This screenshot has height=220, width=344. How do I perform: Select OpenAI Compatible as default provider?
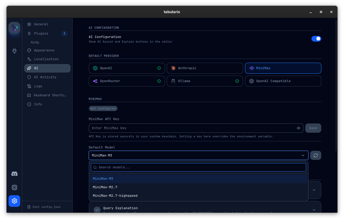[283, 81]
